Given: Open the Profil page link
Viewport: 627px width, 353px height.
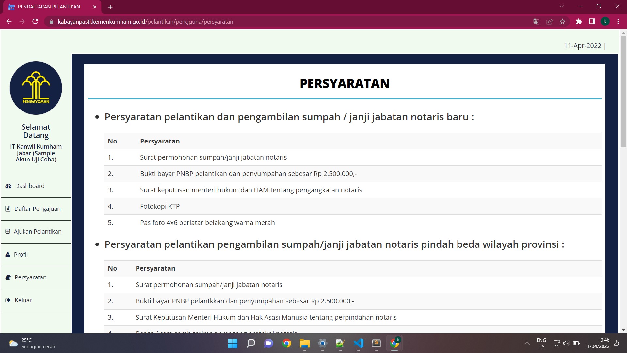Looking at the screenshot, I should (x=21, y=255).
